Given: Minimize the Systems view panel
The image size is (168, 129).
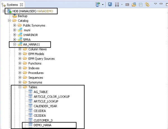Looking at the screenshot, I should (161, 4).
